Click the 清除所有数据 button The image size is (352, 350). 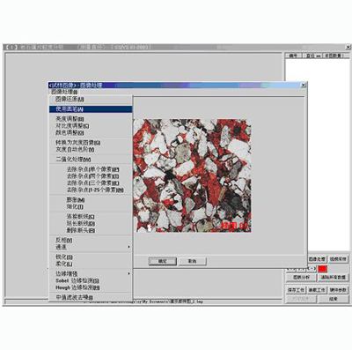coord(333,278)
